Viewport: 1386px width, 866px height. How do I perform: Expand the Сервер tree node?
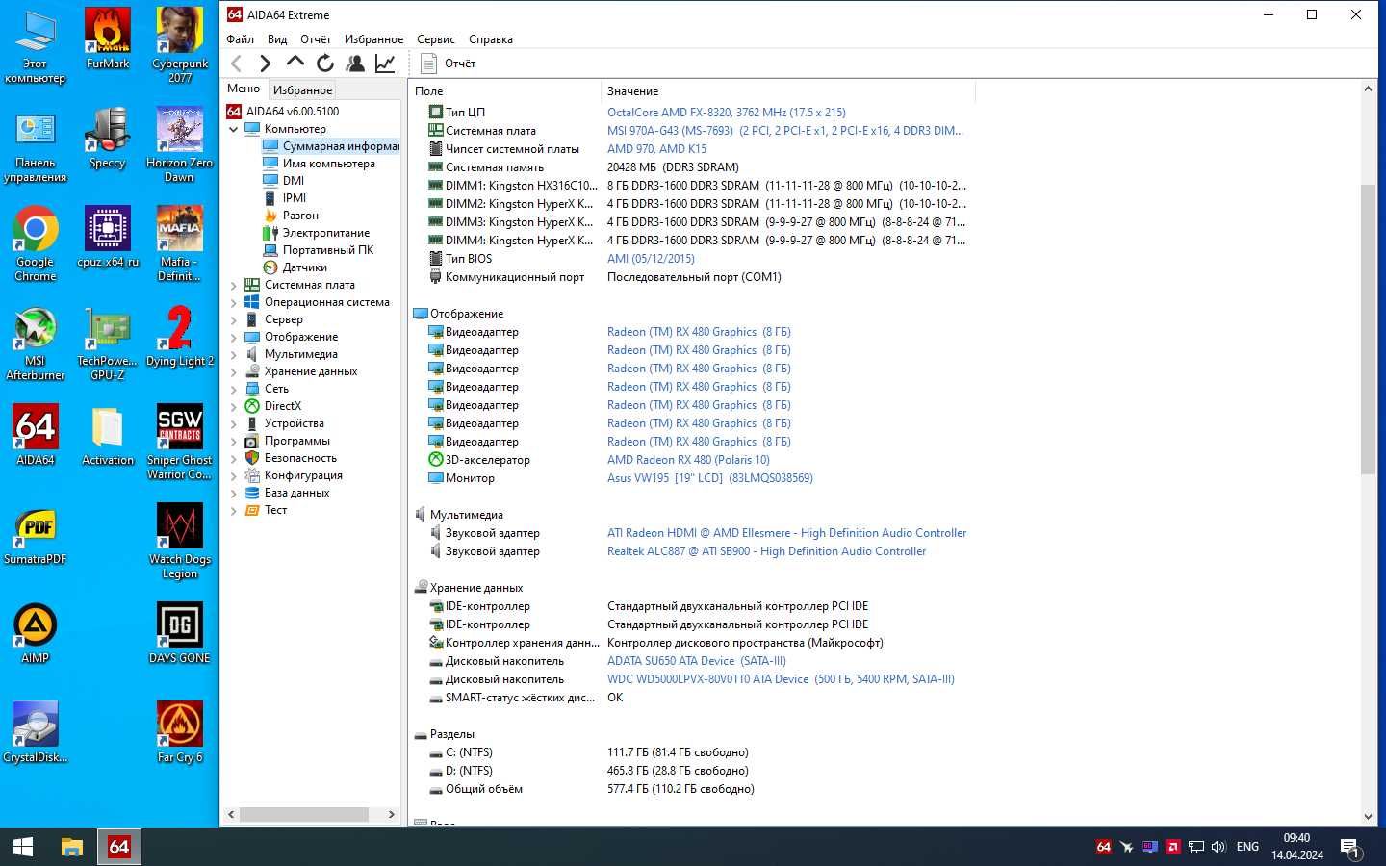pyautogui.click(x=233, y=319)
